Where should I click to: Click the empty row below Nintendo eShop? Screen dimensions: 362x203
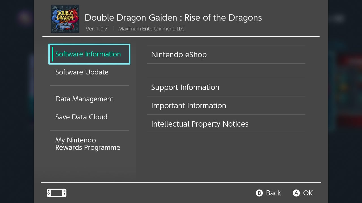pyautogui.click(x=226, y=71)
